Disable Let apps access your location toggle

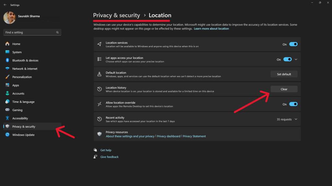pos(287,59)
